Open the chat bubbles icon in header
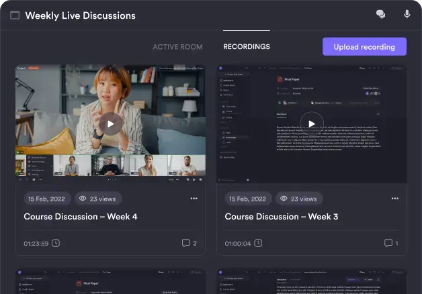This screenshot has width=422, height=294. tap(380, 15)
